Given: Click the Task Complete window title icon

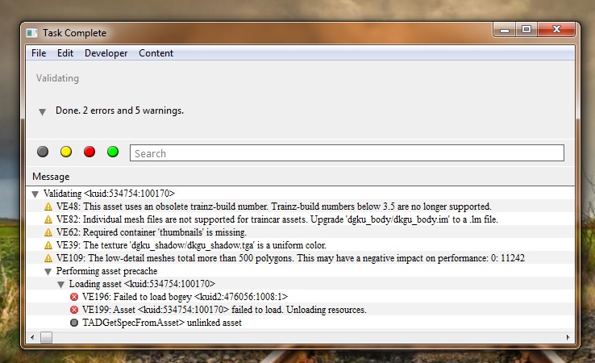Looking at the screenshot, I should click(32, 33).
